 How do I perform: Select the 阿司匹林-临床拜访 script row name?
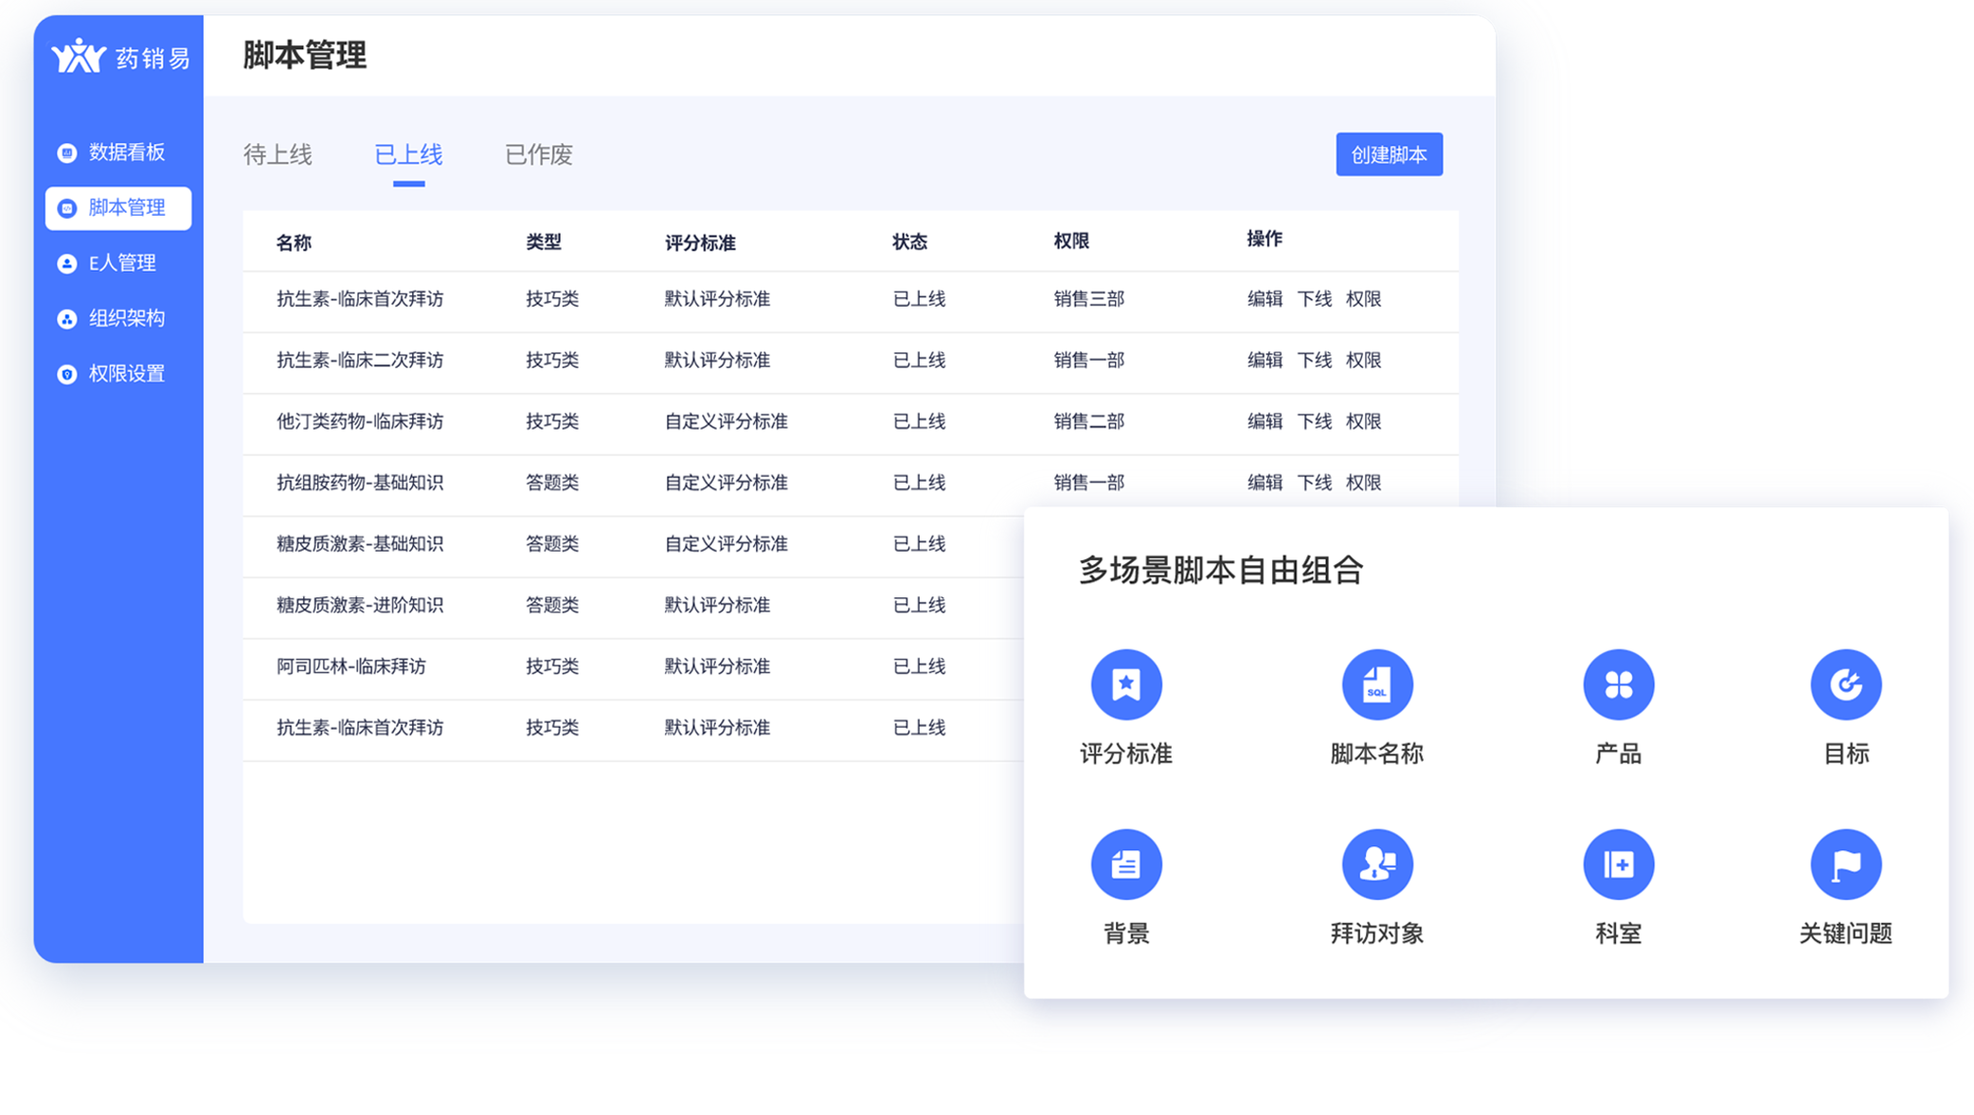click(350, 666)
